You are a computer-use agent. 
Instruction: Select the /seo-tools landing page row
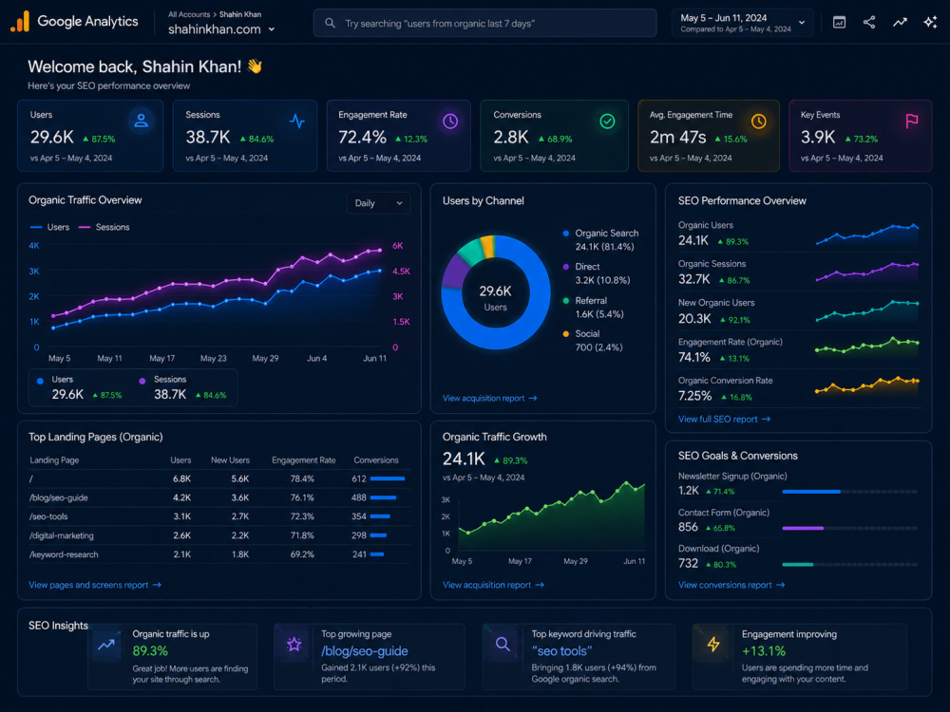click(218, 516)
